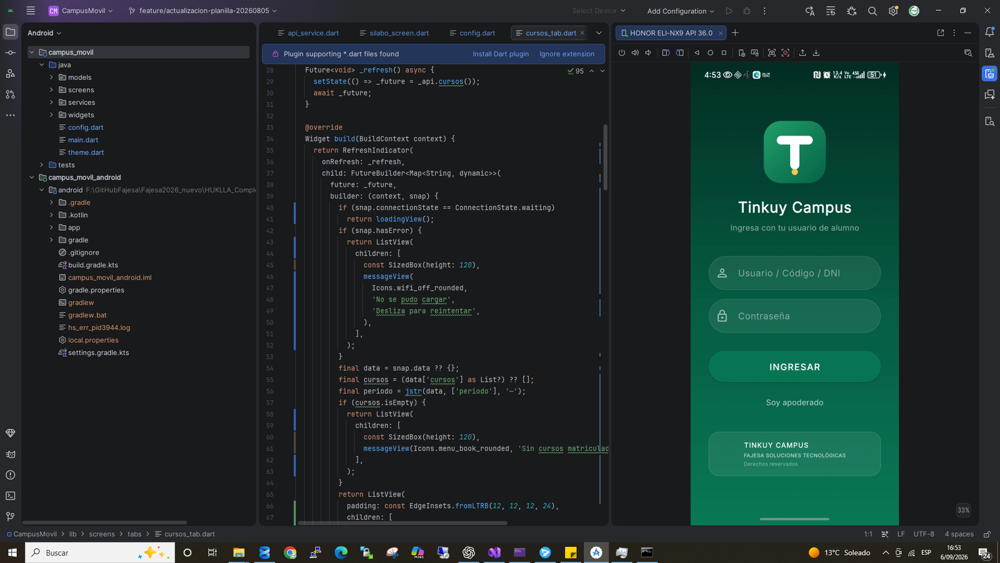The image size is (1000, 563).
Task: Collapse the campus_movil module
Action: [32, 53]
